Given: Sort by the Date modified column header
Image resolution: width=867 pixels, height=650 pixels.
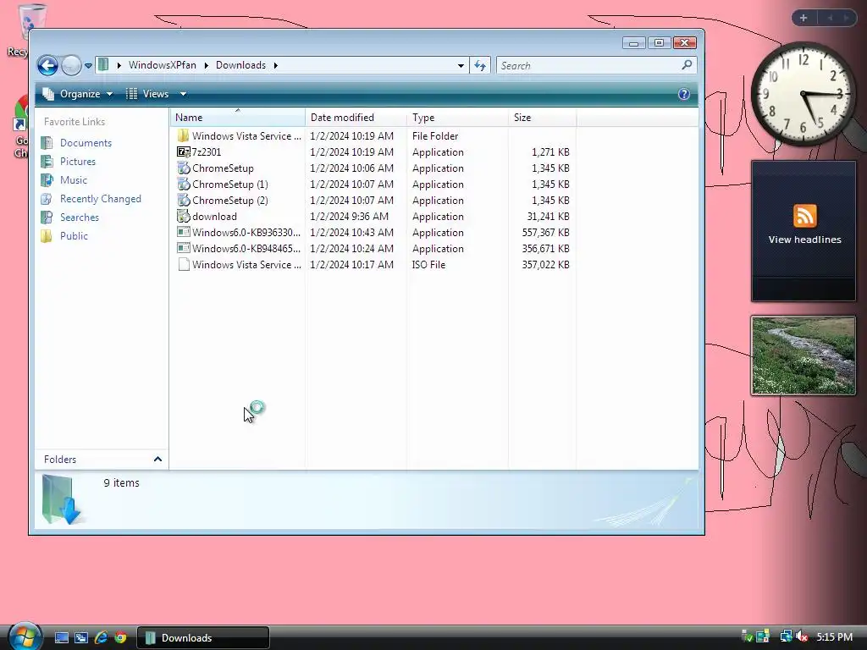Looking at the screenshot, I should click(356, 117).
